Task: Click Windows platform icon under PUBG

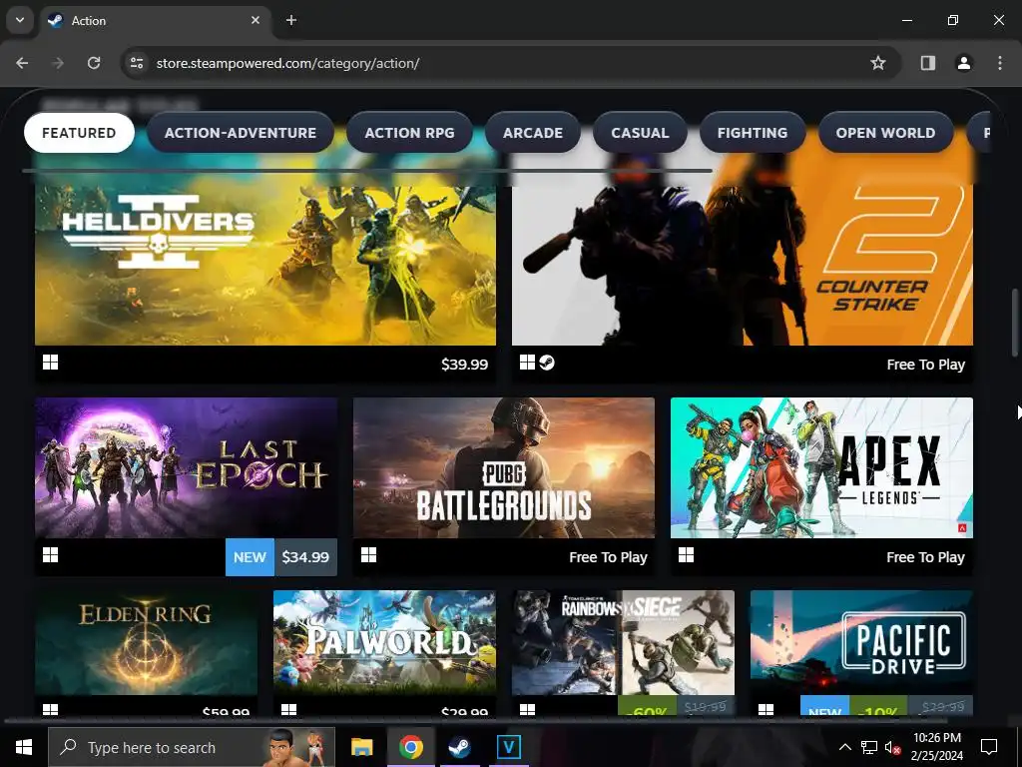Action: pyautogui.click(x=368, y=555)
